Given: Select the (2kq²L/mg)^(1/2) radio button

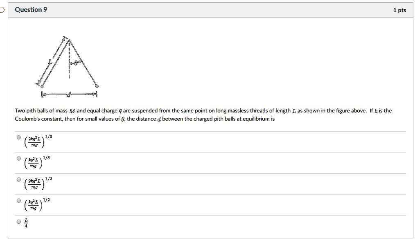Looking at the screenshot, I should (18, 179).
